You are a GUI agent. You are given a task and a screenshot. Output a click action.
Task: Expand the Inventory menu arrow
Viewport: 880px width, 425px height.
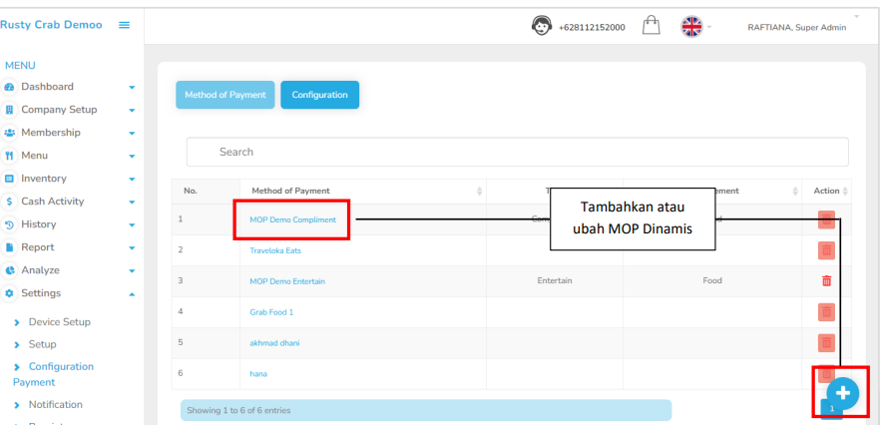pos(132,180)
